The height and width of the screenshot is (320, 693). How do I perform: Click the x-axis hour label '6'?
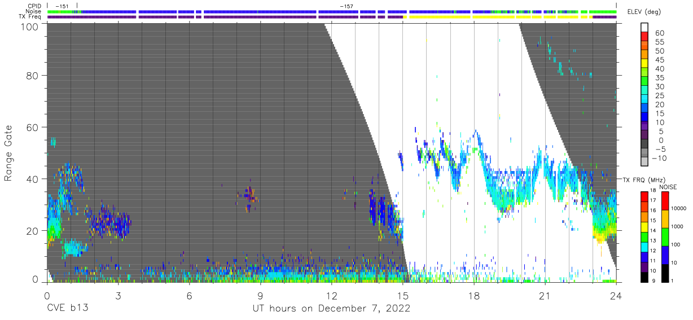click(189, 295)
